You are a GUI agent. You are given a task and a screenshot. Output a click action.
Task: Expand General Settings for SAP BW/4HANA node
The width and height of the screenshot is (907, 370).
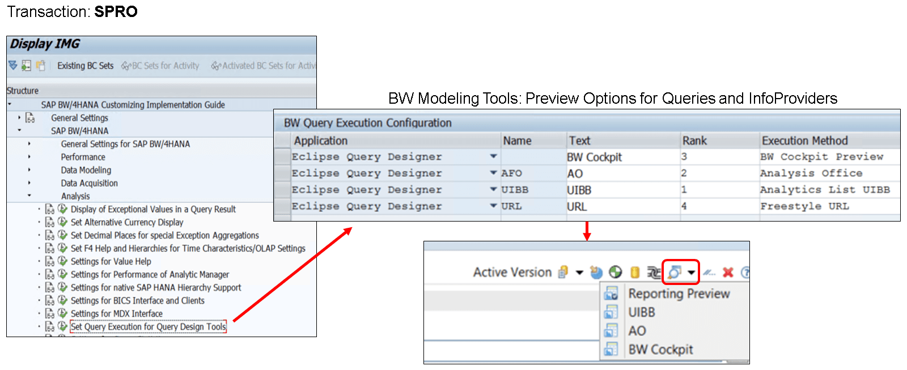[29, 144]
